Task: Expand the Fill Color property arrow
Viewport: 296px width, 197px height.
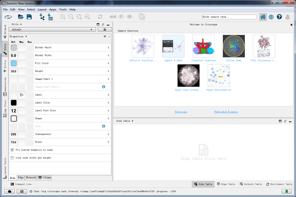Action: 108,63
